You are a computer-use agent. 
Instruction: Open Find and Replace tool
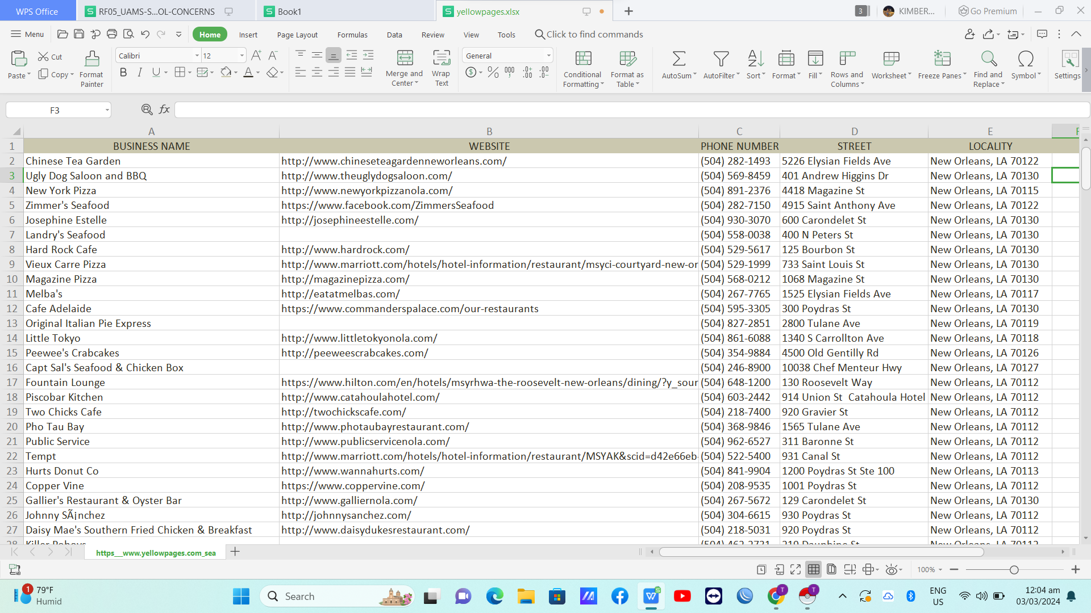tap(989, 59)
